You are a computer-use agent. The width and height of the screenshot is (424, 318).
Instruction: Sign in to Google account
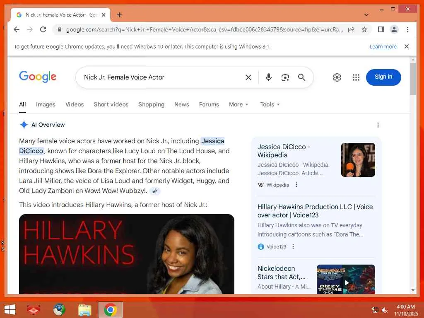click(x=383, y=77)
